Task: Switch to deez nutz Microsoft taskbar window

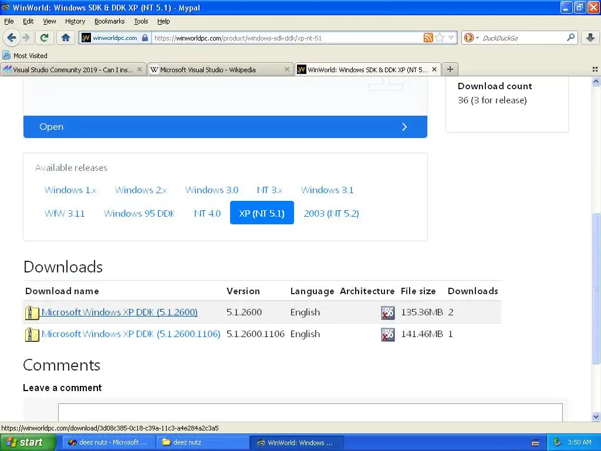Action: click(x=108, y=442)
